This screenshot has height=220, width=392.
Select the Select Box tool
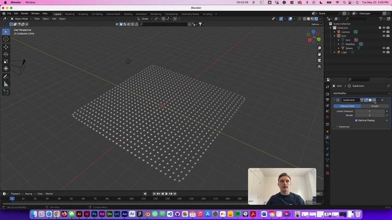(x=6, y=32)
